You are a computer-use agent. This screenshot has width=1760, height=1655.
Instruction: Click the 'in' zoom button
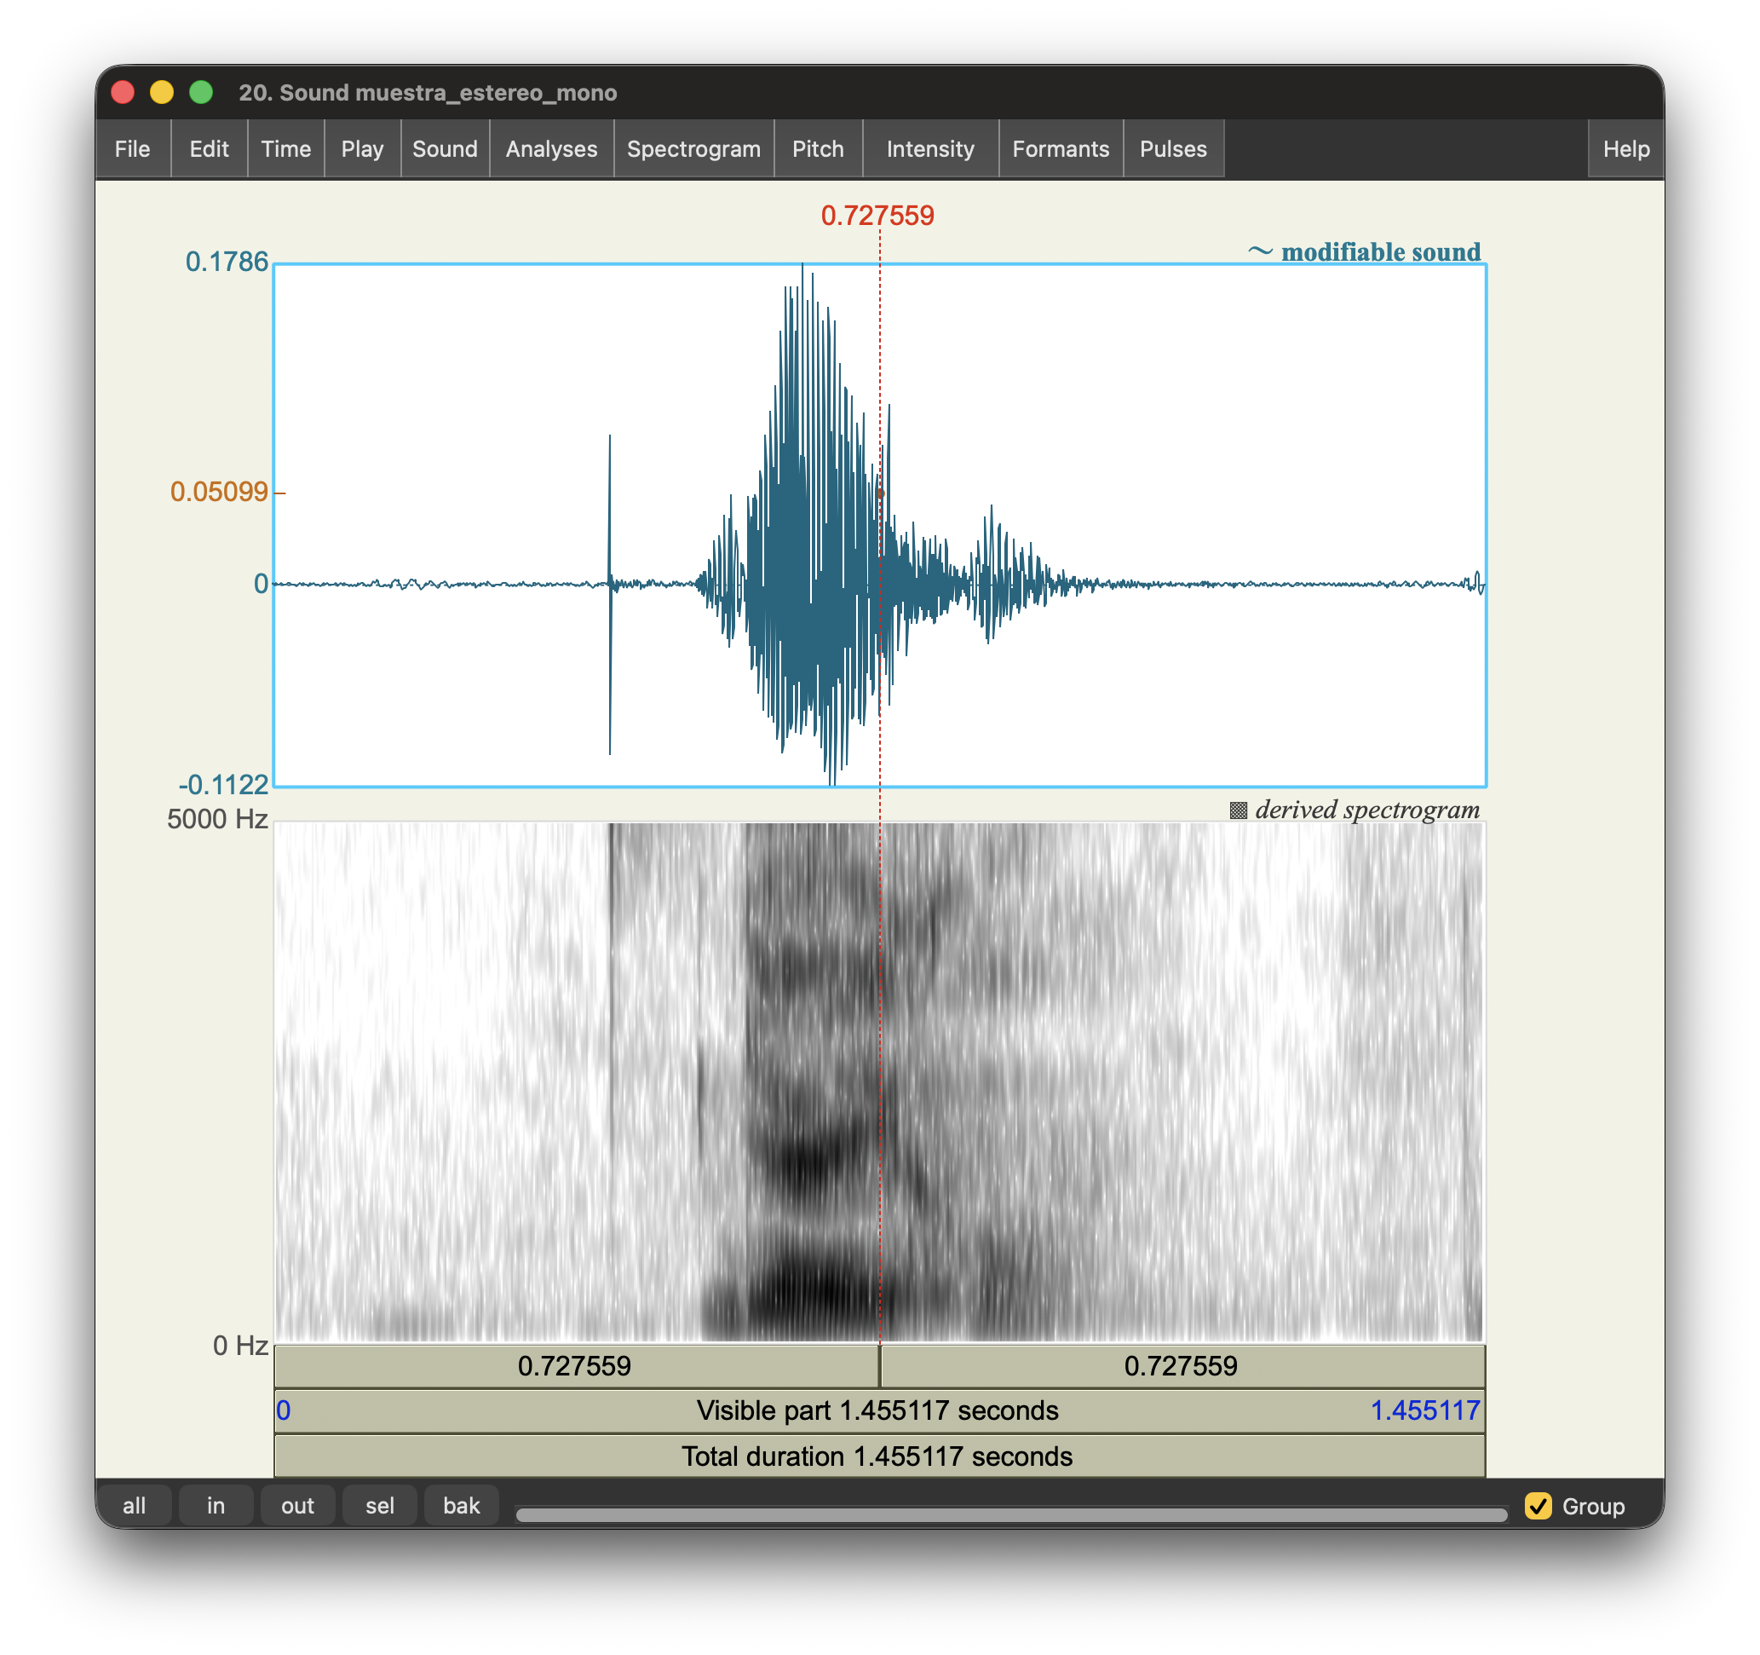[x=216, y=1505]
